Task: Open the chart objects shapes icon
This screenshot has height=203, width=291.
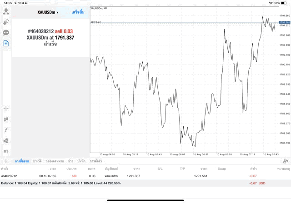Action: click(6, 140)
